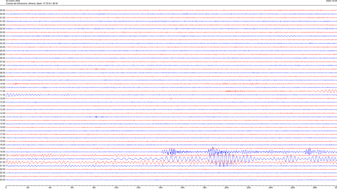This screenshot has width=337, height=189.
Task: Pick the '28m' minute axis label
Action: click(x=315, y=188)
